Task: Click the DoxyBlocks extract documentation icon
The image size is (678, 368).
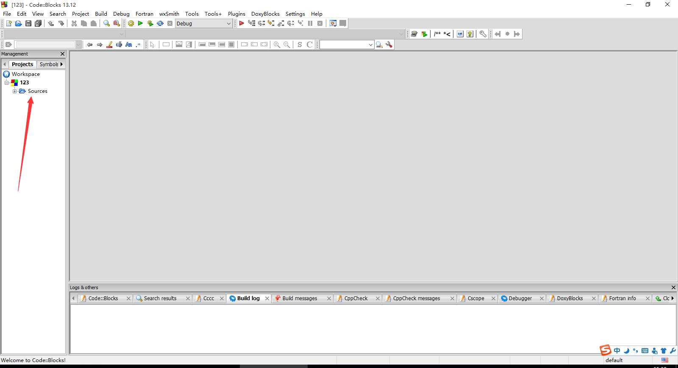Action: click(424, 34)
